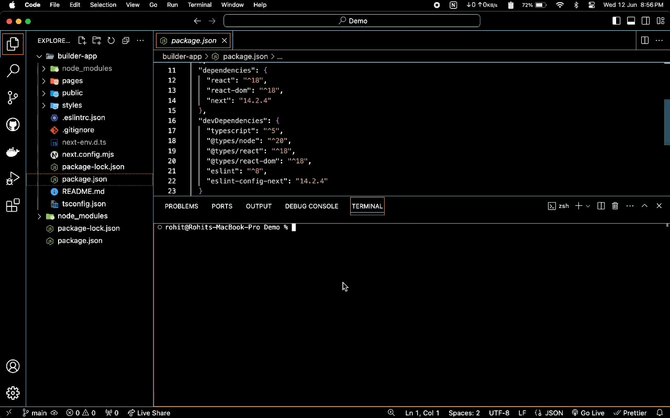Toggle the primary side bar layout

(617, 21)
